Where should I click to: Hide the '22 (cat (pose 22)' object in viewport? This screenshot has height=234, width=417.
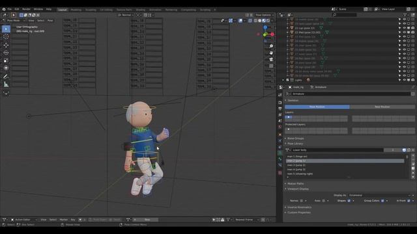404,28
